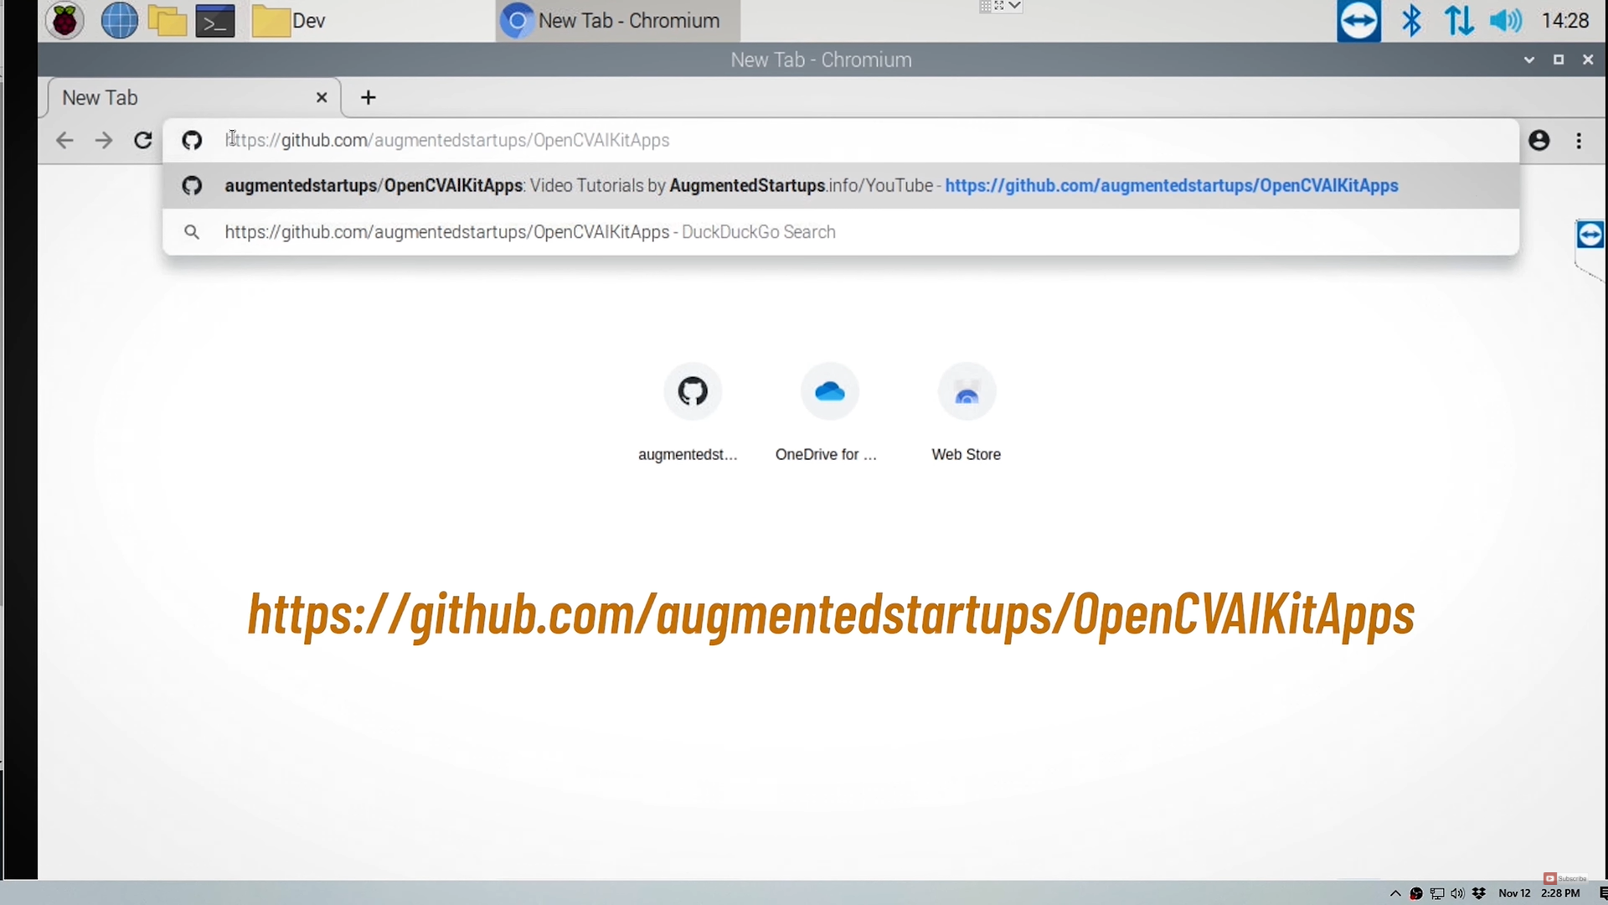Go back to the previous page
The image size is (1608, 905).
tap(64, 140)
